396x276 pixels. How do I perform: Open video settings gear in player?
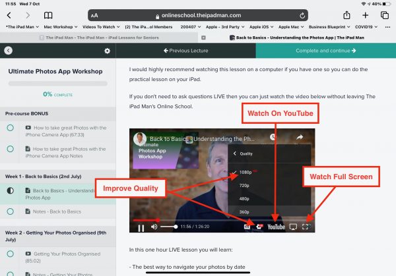259,227
